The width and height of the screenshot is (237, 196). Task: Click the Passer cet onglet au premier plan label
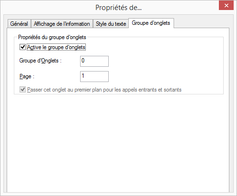click(104, 90)
